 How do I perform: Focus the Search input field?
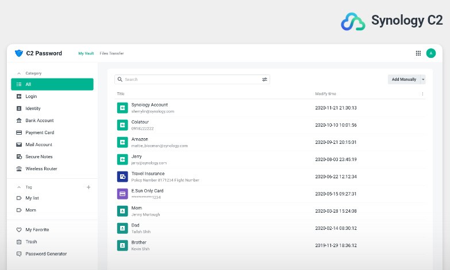pos(193,79)
